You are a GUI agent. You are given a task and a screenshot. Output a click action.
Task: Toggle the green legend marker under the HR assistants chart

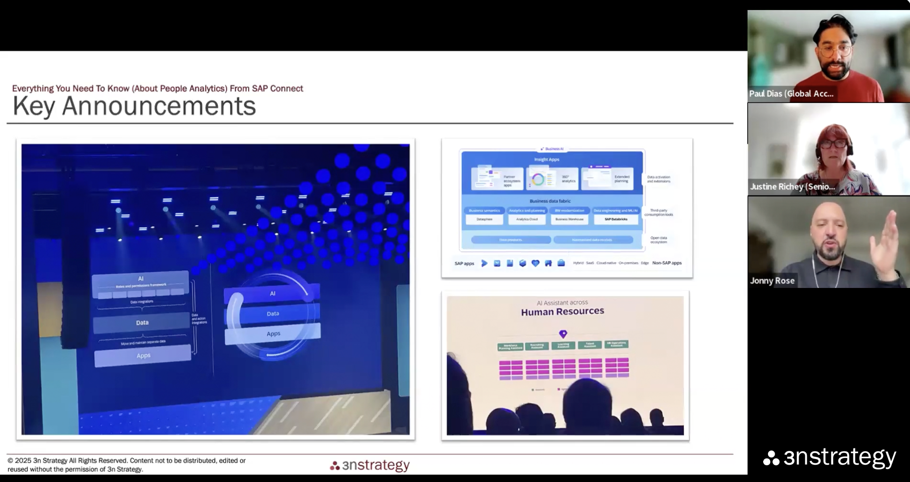point(532,390)
